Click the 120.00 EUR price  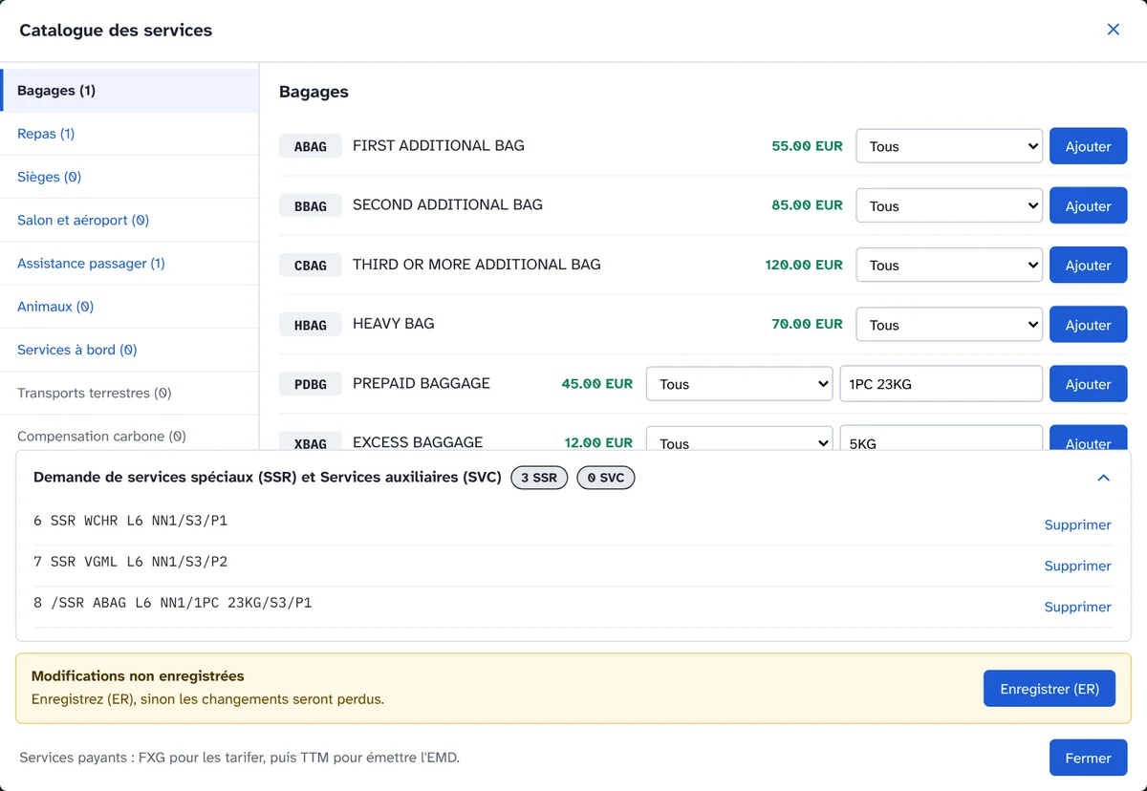pos(804,265)
